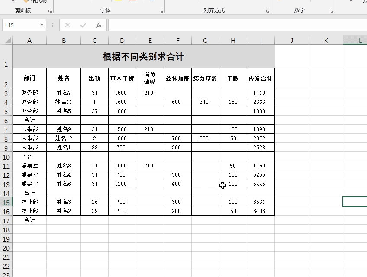The width and height of the screenshot is (367, 277).
Task: Select row 20 header
Action: 6,248
